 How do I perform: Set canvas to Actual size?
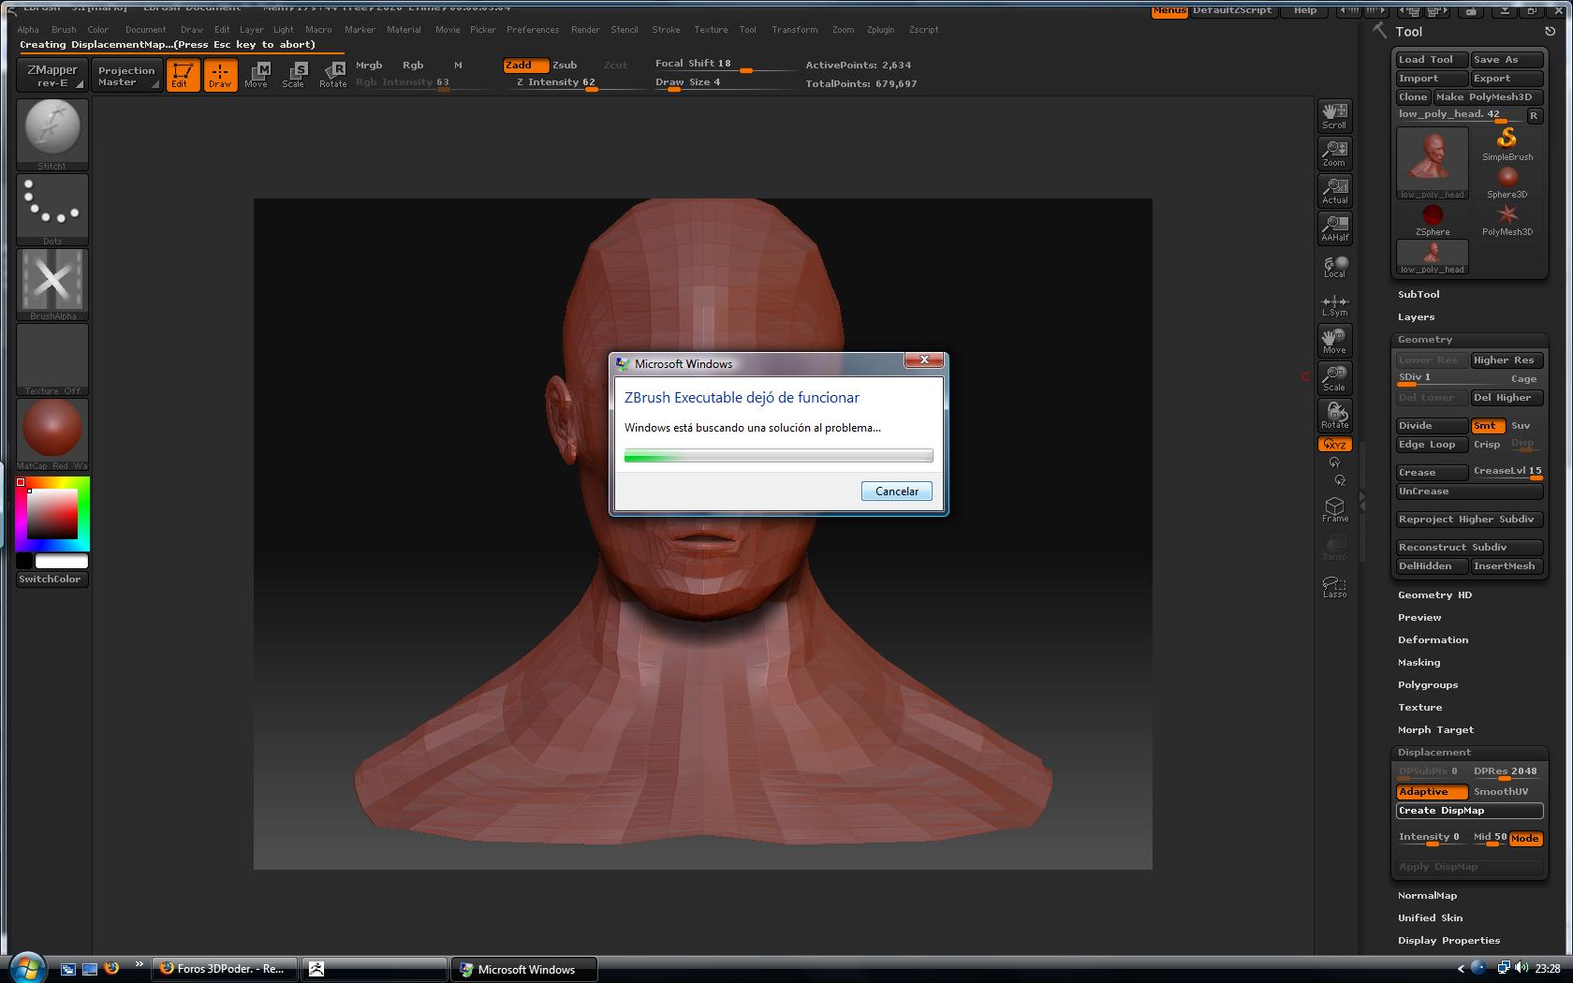pos(1334,191)
